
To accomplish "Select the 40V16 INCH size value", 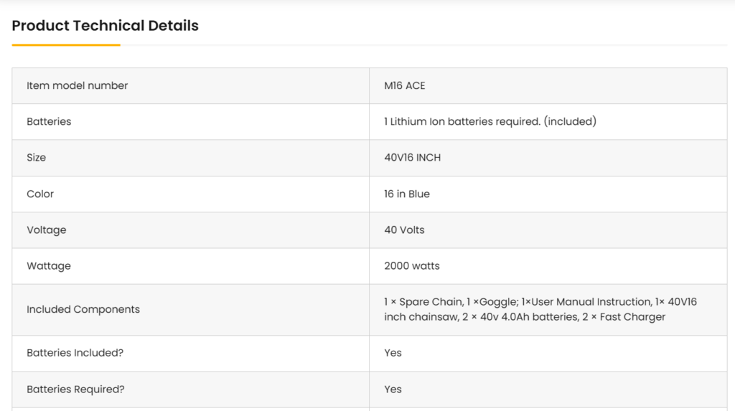I will [x=413, y=157].
